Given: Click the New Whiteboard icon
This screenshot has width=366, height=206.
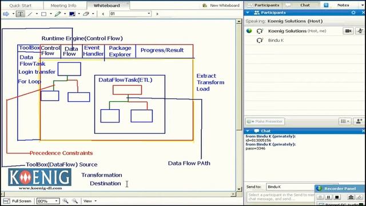Looking at the screenshot, I should tap(205, 5).
